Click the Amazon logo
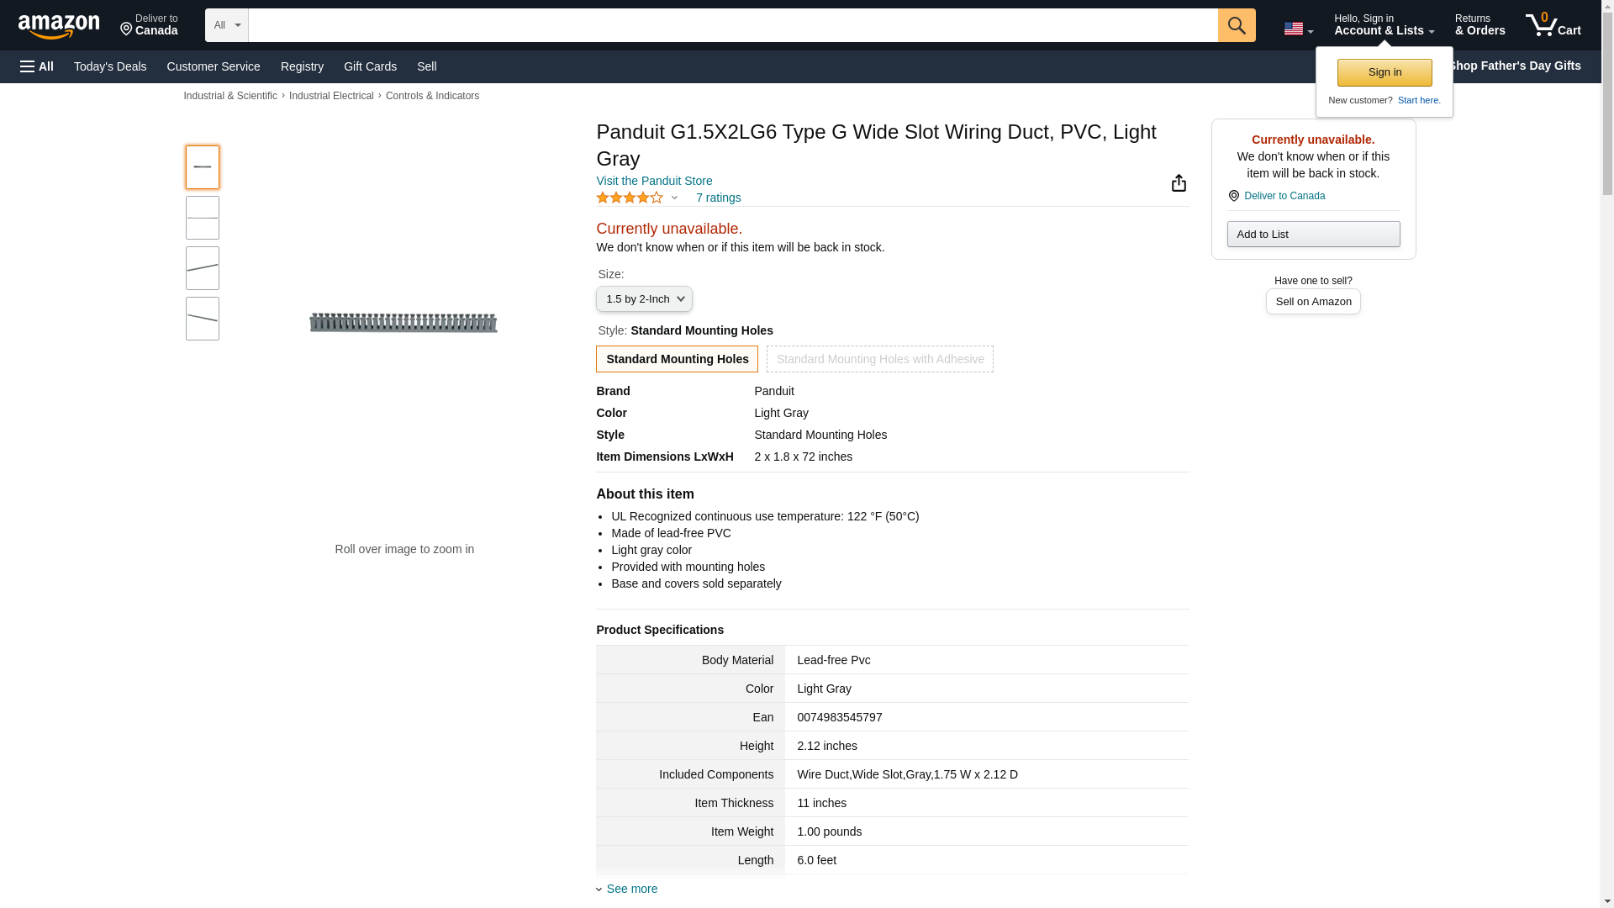 pyautogui.click(x=59, y=26)
